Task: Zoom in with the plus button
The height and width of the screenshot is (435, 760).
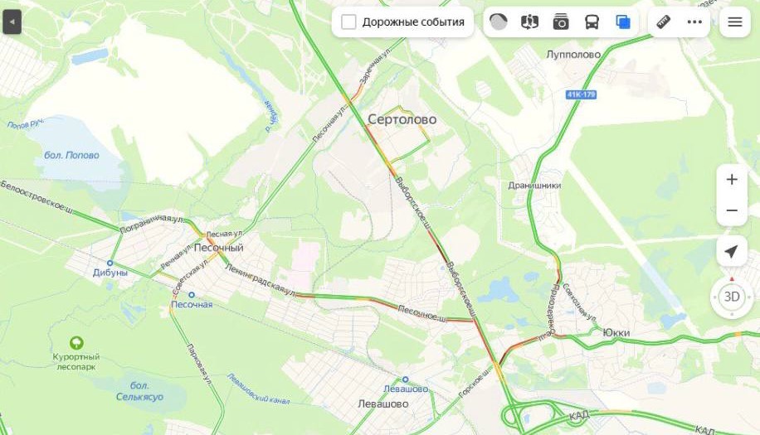Action: (732, 180)
